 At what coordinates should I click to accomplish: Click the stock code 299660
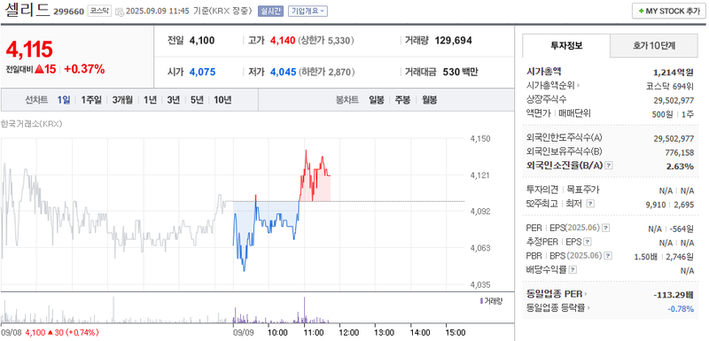(68, 12)
